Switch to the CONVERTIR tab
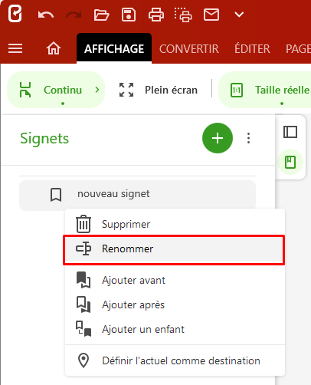 [189, 49]
